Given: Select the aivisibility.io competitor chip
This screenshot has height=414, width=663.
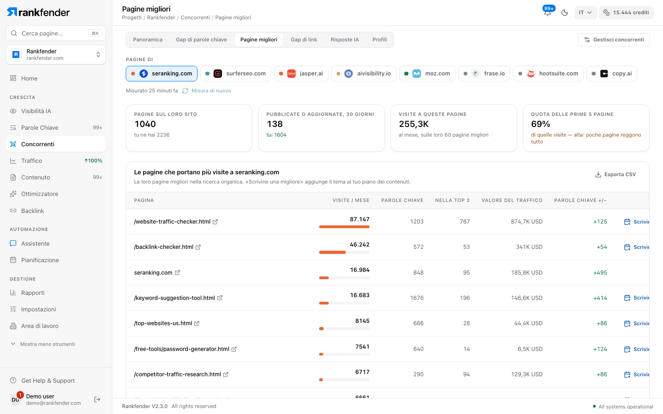Looking at the screenshot, I should (x=364, y=74).
